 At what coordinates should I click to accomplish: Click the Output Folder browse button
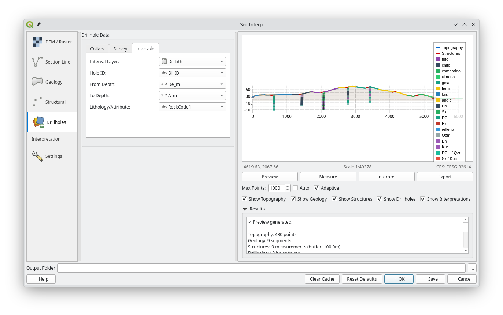pos(472,268)
